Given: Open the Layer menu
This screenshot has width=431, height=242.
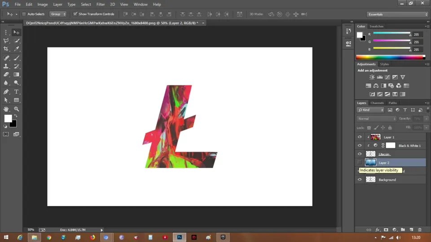Looking at the screenshot, I should click(57, 4).
